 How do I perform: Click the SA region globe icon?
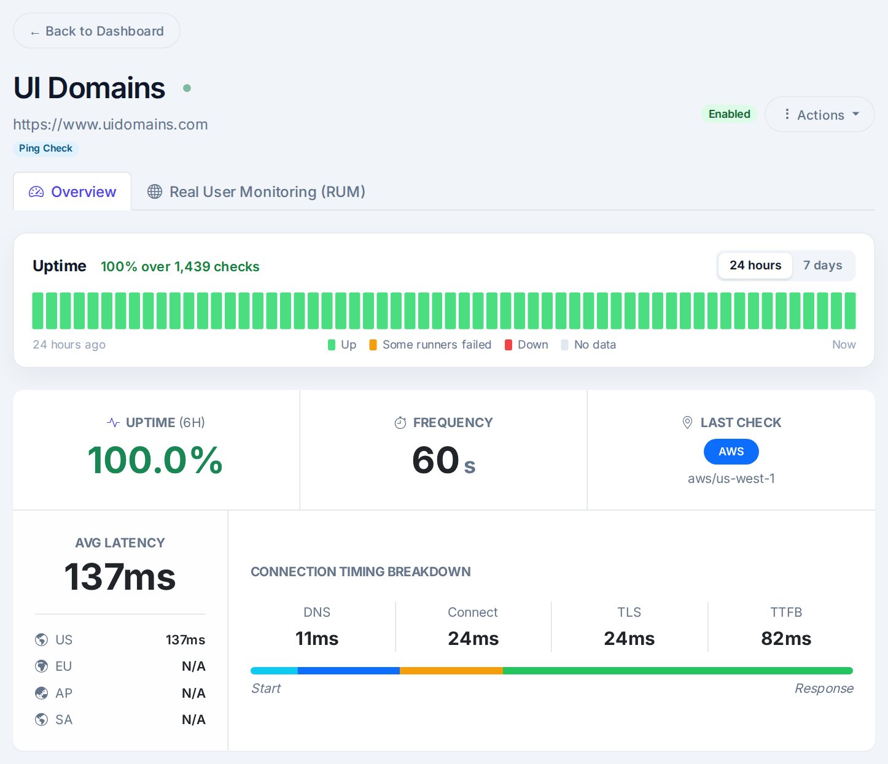41,720
